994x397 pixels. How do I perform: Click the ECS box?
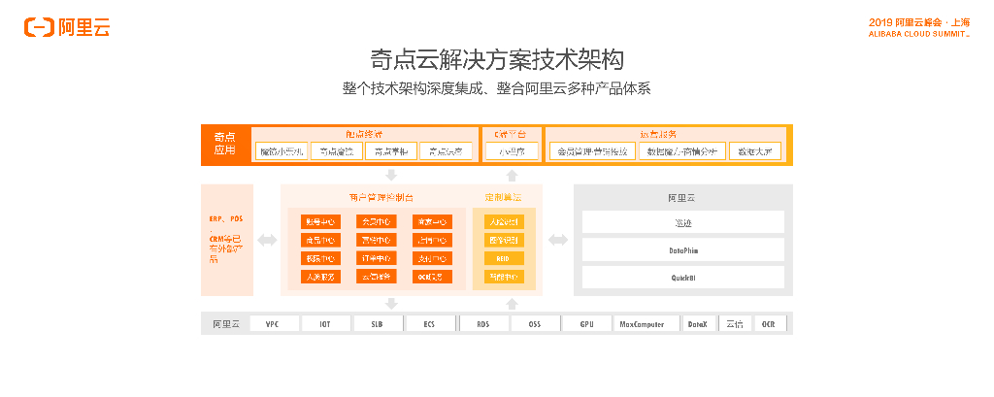[429, 324]
